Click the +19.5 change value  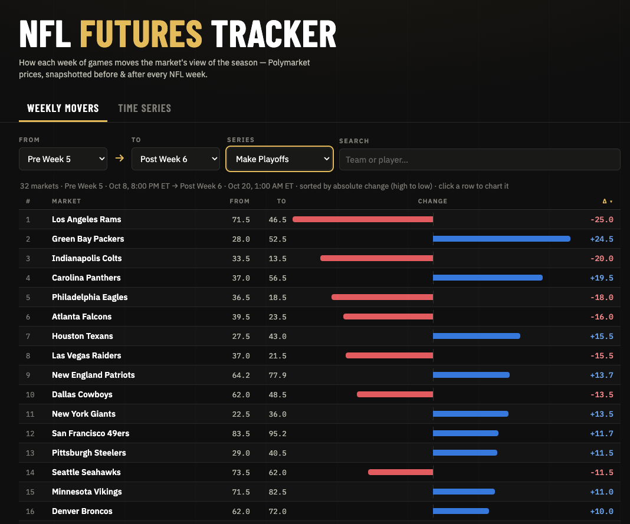602,278
